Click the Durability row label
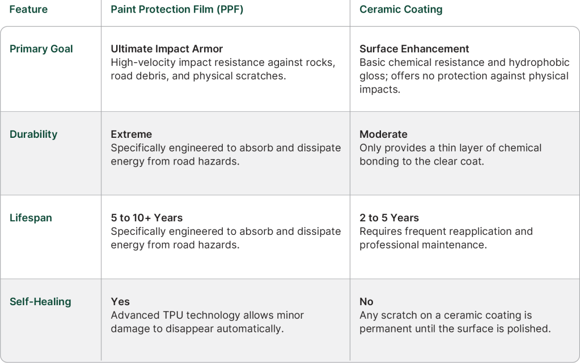 tap(33, 134)
